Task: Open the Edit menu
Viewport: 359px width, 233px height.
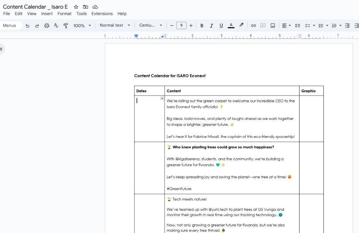Action: 19,14
